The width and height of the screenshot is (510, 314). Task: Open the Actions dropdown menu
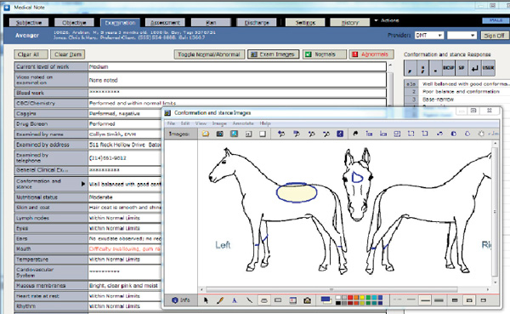click(x=387, y=20)
